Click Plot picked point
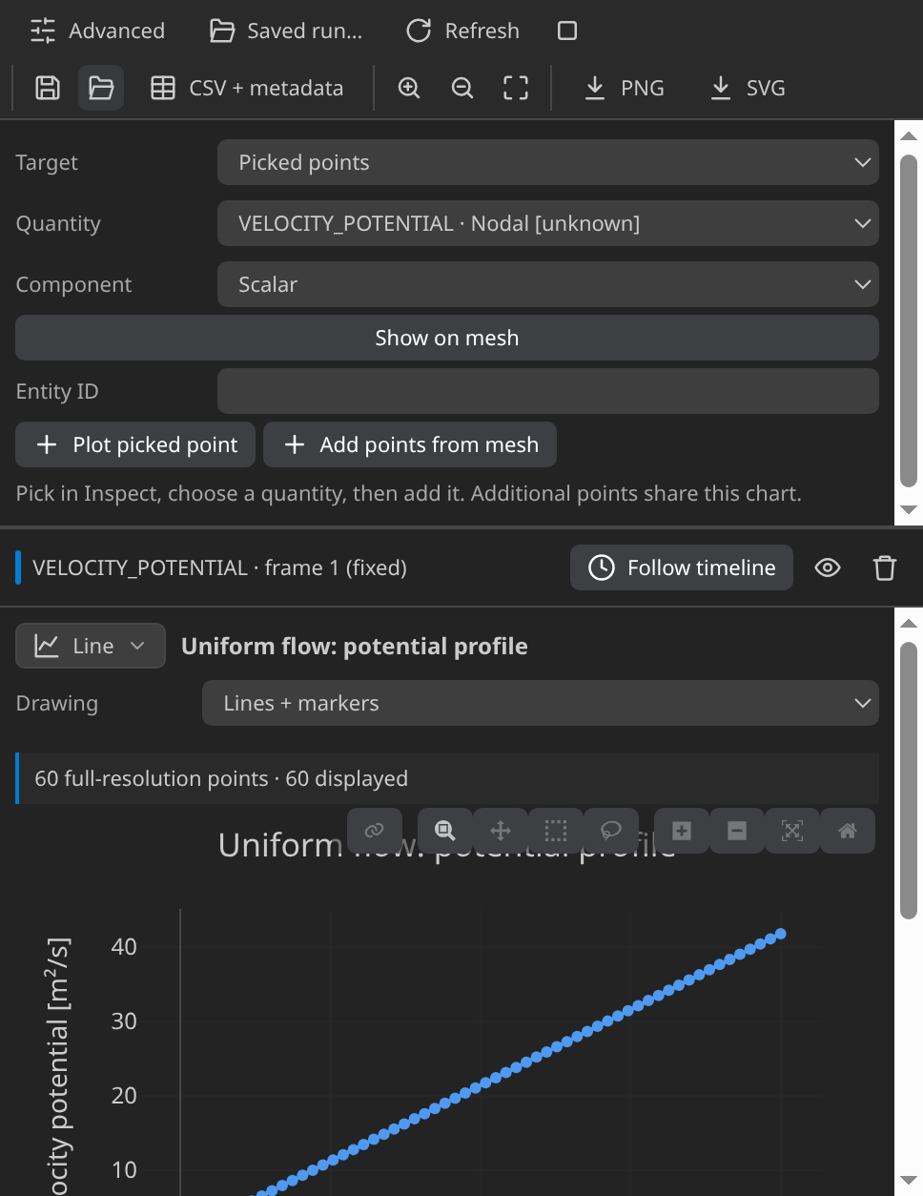The width and height of the screenshot is (923, 1196). tap(135, 444)
